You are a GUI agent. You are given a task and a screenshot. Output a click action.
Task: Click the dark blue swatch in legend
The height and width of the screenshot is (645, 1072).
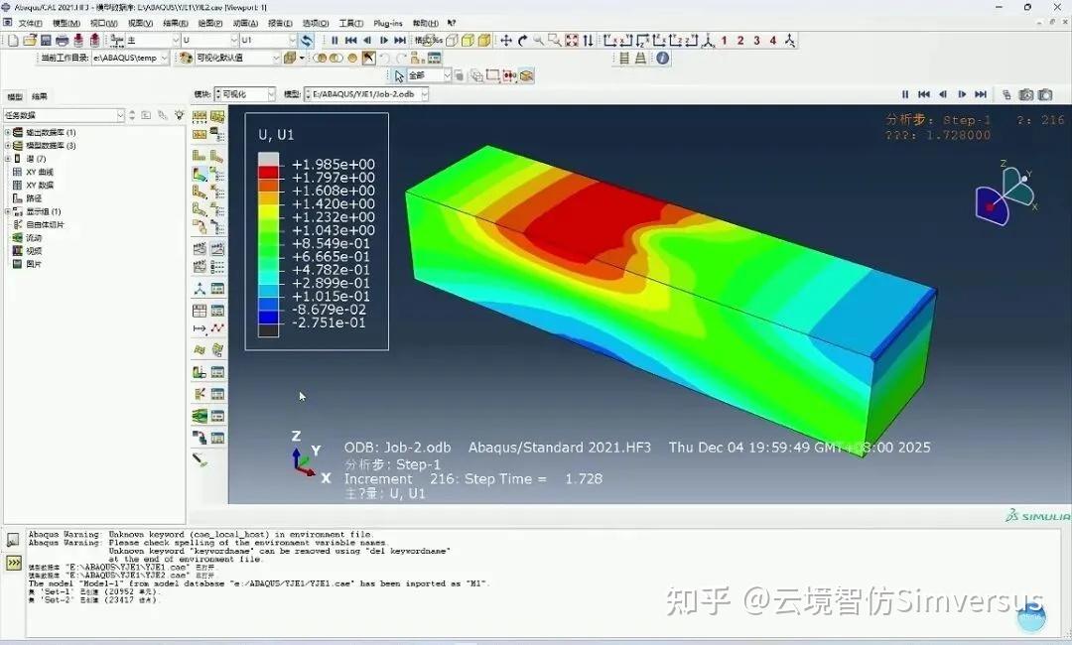point(268,317)
